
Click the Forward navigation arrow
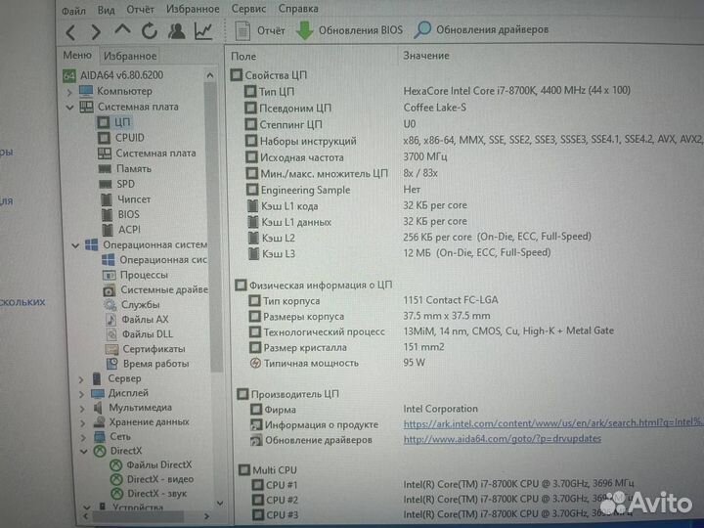[x=96, y=32]
